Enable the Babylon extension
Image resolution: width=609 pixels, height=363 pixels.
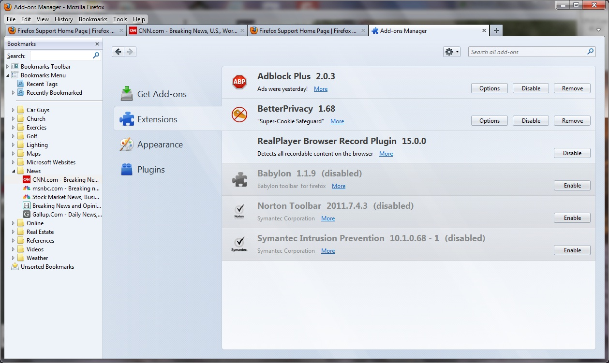[x=572, y=186]
